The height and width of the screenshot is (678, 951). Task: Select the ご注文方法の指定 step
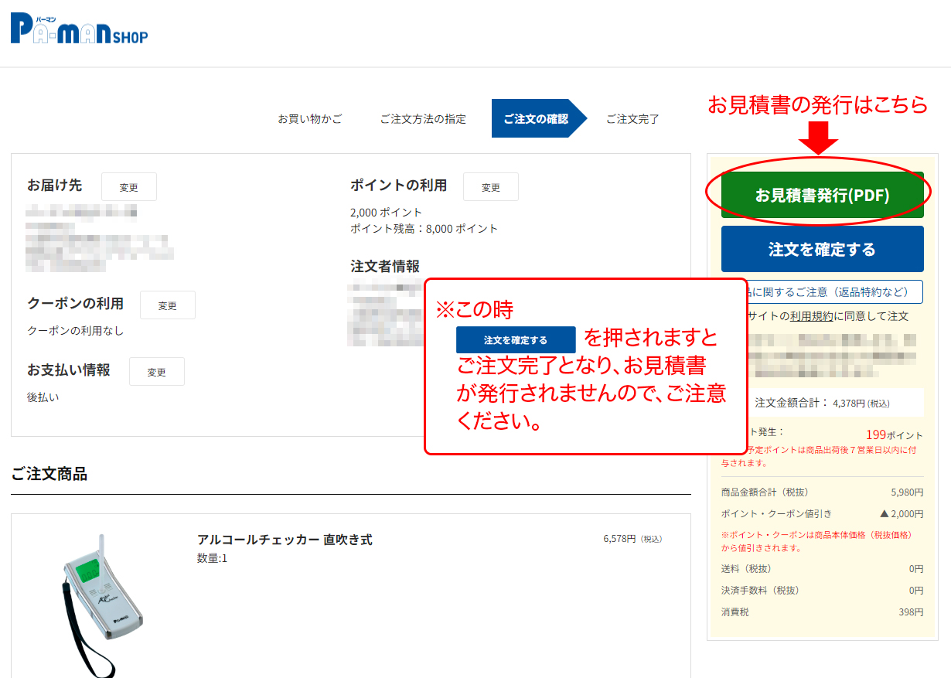coord(423,119)
